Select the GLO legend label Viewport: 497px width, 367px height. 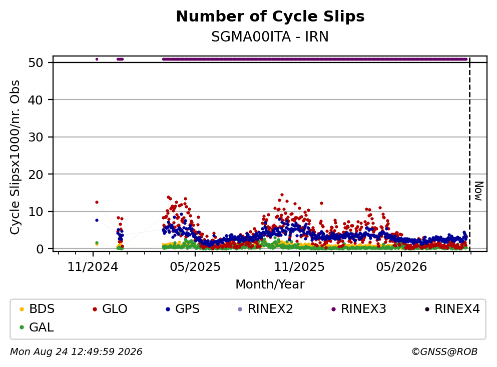[115, 309]
